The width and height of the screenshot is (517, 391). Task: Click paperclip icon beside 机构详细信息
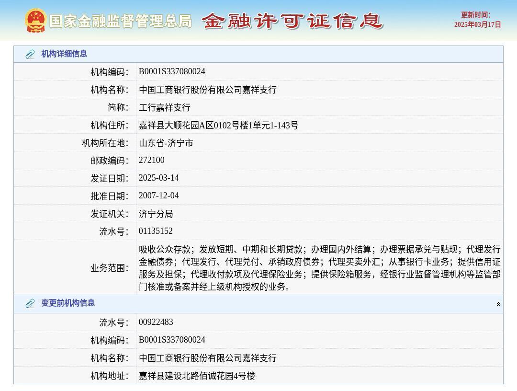tap(30, 54)
